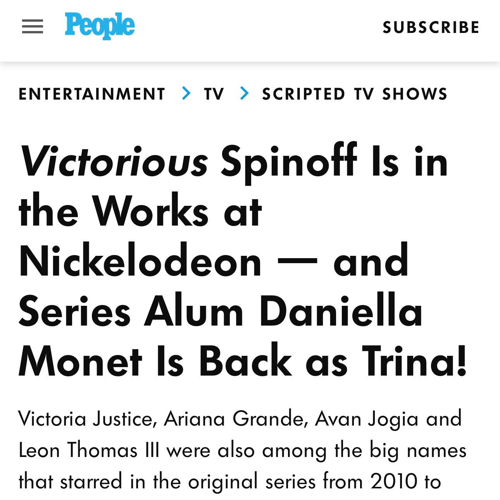Click the SUBSCRIBE button
500x500 pixels.
(x=431, y=28)
